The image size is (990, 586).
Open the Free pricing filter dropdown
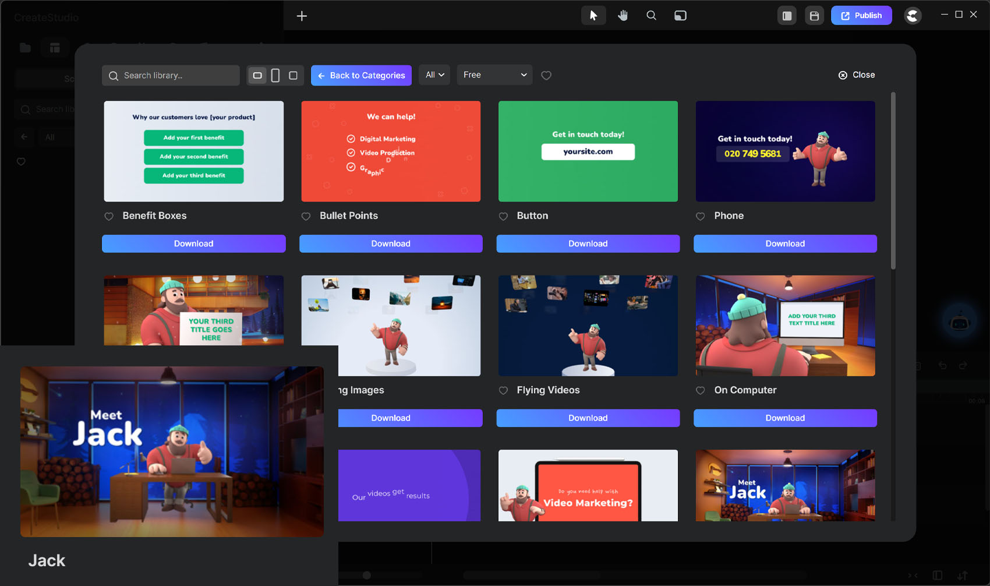coord(494,75)
